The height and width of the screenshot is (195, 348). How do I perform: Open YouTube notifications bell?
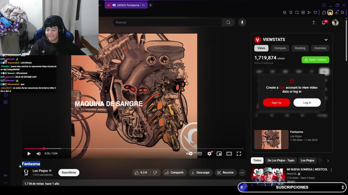click(x=324, y=22)
